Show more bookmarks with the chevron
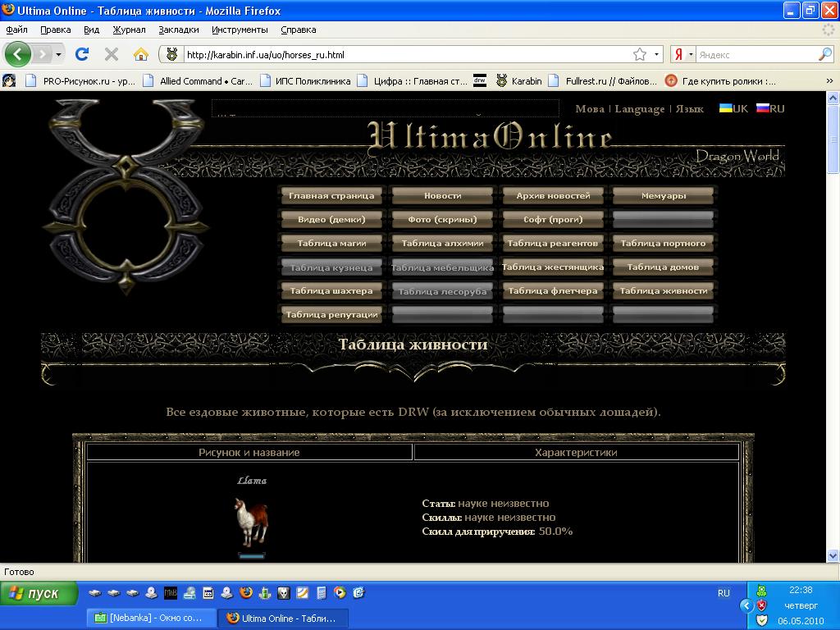840x630 pixels. coord(830,81)
